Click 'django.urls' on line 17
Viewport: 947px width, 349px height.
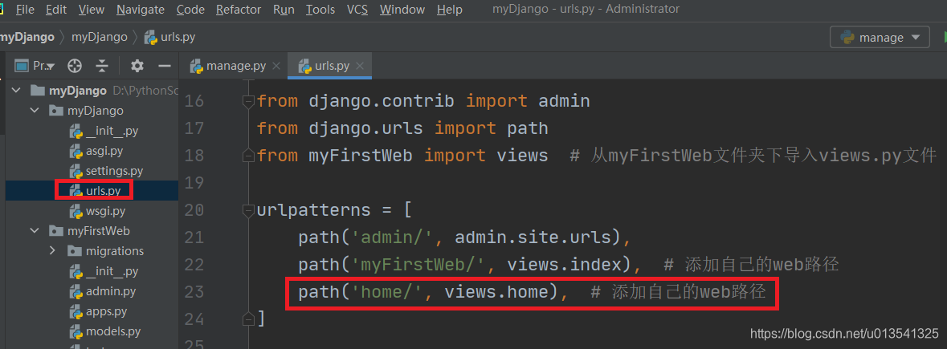click(365, 128)
